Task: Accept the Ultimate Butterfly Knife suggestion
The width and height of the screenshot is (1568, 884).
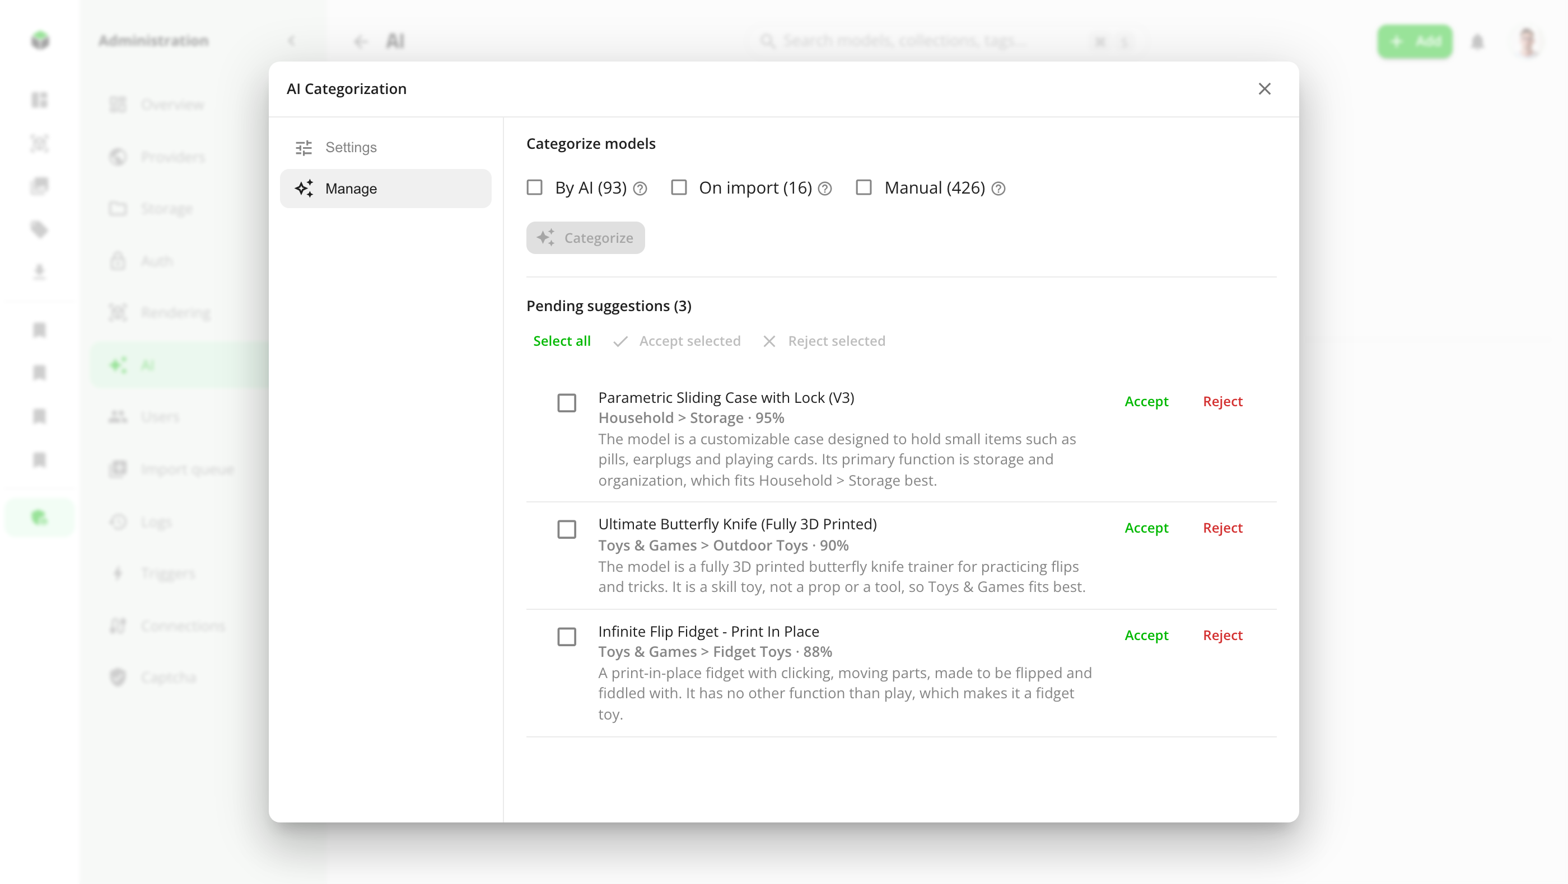Action: [1146, 528]
